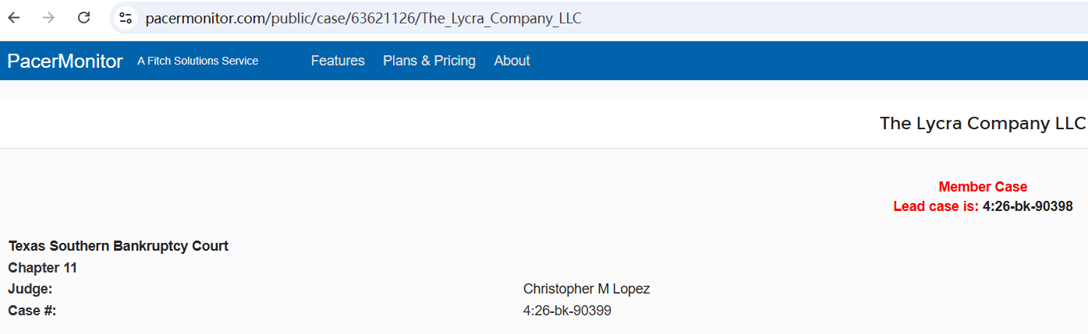Click the Chapter 11 text
The width and height of the screenshot is (1088, 334).
(43, 268)
